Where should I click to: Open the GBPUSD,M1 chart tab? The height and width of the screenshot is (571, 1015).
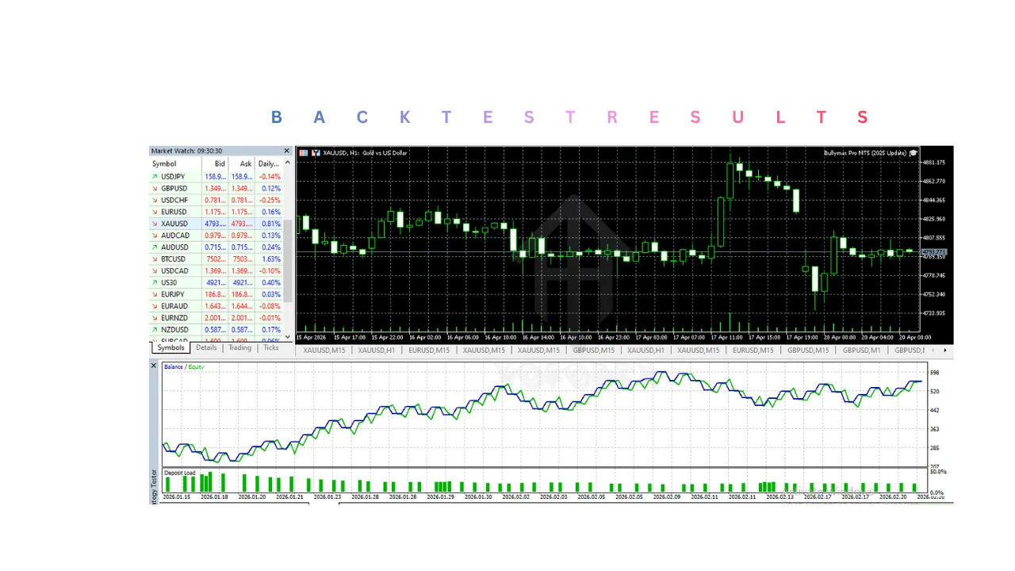[x=861, y=350]
